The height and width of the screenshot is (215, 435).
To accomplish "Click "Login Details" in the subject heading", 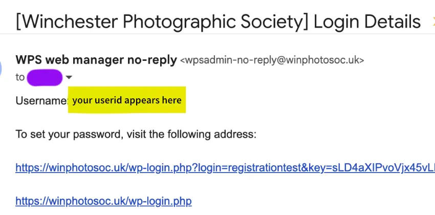I will click(367, 21).
